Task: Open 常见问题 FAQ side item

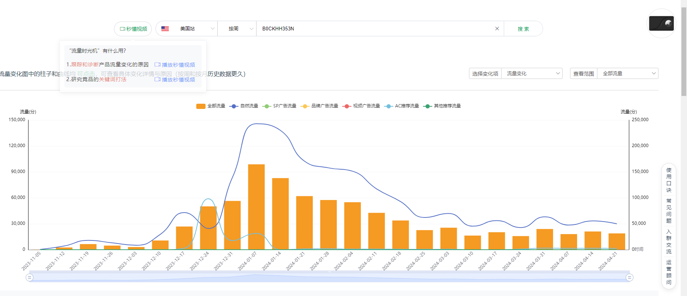Action: pos(669,211)
